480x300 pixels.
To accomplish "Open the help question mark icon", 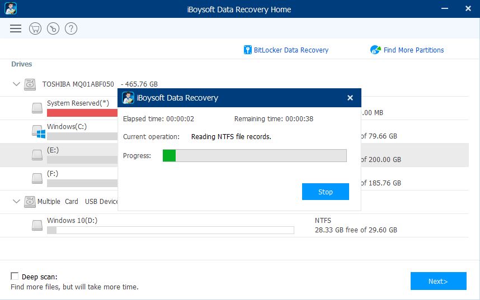I will [71, 28].
